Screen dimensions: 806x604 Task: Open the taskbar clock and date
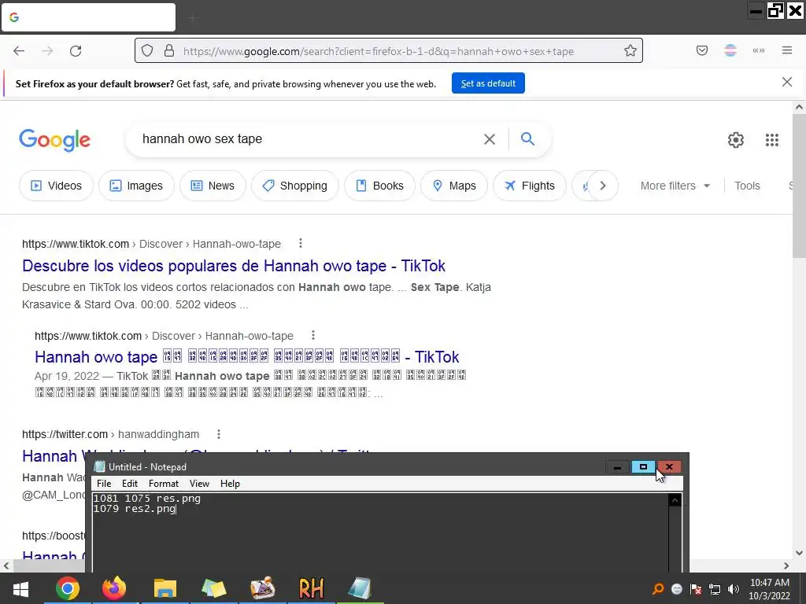click(x=769, y=589)
